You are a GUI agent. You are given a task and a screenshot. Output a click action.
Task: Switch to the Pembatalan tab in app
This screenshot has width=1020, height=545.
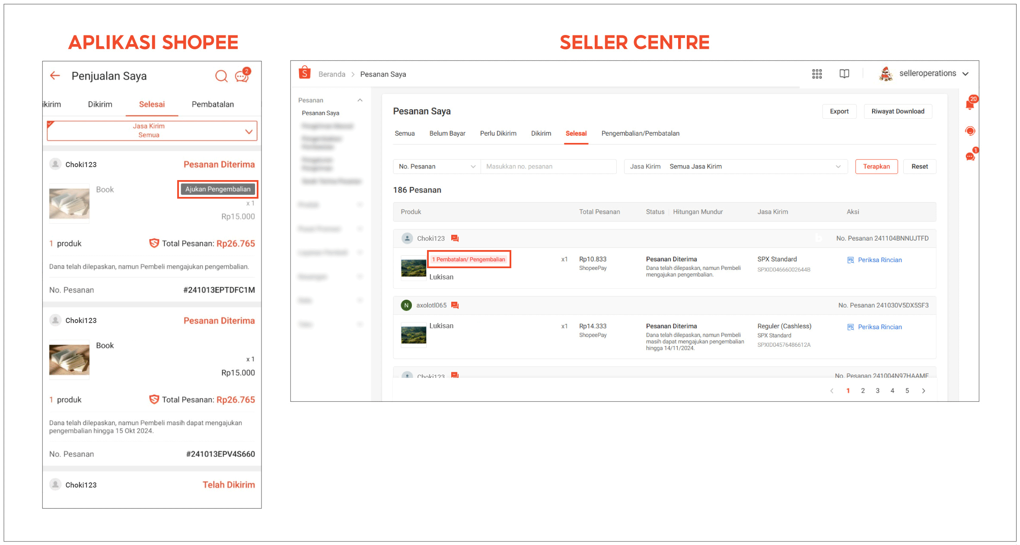click(x=213, y=105)
